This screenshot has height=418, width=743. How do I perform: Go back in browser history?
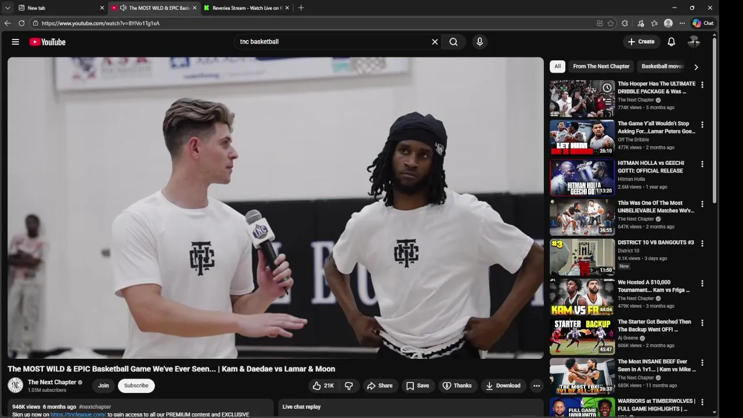point(8,23)
